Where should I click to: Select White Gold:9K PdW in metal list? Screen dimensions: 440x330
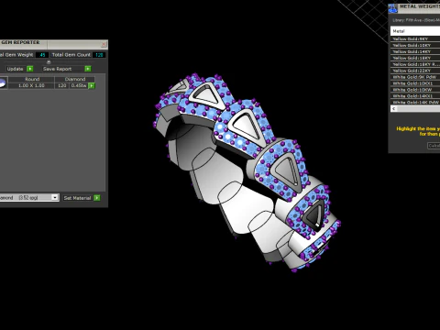point(415,77)
